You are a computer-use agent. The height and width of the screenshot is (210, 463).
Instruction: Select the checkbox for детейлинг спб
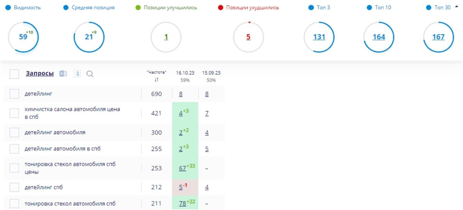pyautogui.click(x=14, y=188)
